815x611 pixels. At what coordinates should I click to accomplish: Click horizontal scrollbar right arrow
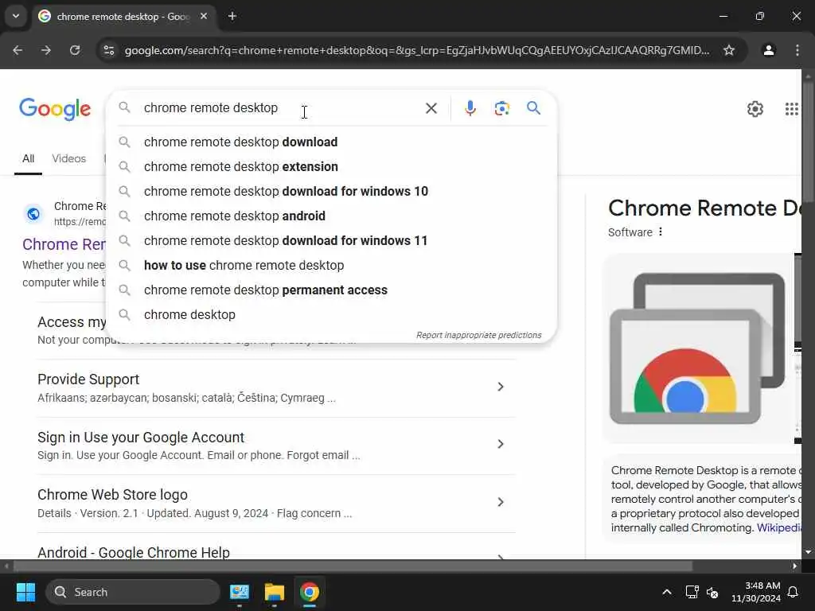pyautogui.click(x=795, y=566)
